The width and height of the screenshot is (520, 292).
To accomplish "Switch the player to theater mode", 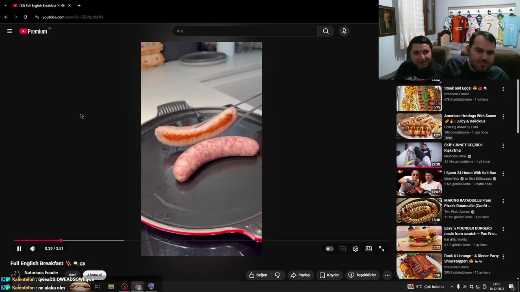I will pos(368,249).
